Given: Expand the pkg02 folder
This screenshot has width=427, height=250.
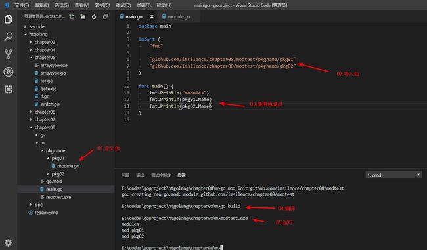Looking at the screenshot, I should pyautogui.click(x=48, y=174).
